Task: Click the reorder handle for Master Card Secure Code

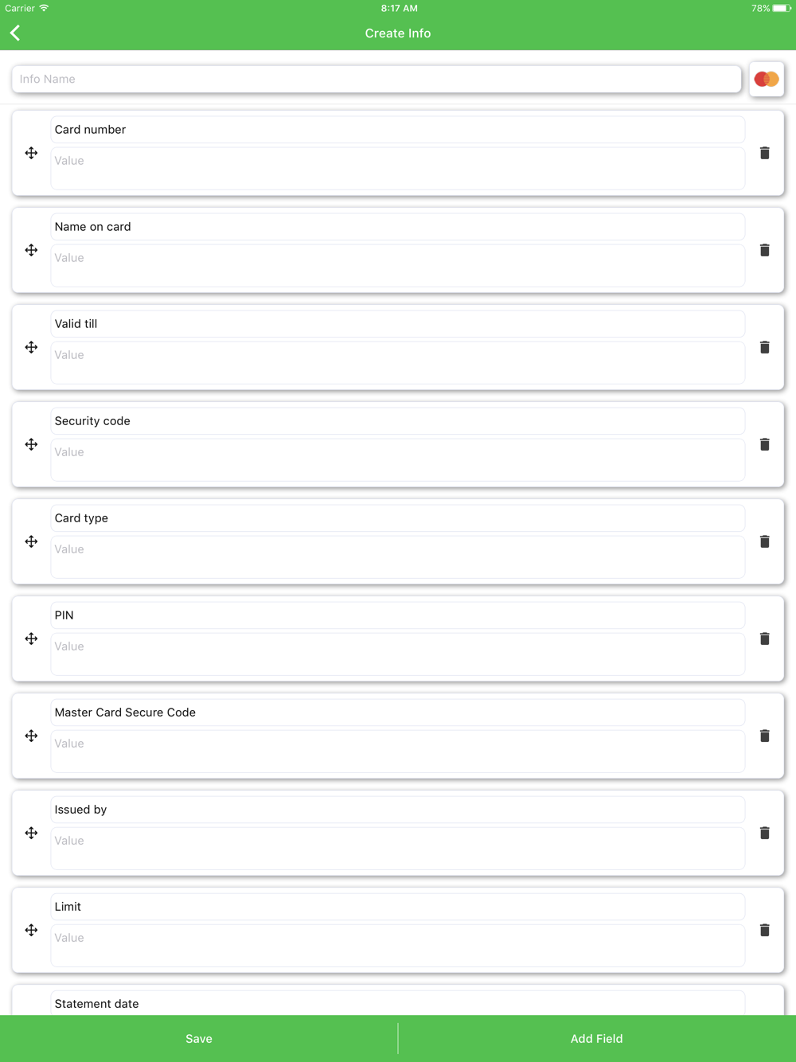Action: 31,736
